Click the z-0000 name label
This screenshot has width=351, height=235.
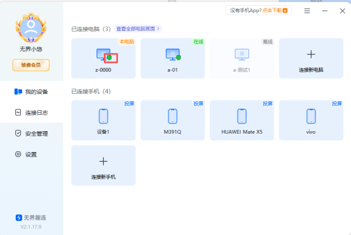[103, 70]
